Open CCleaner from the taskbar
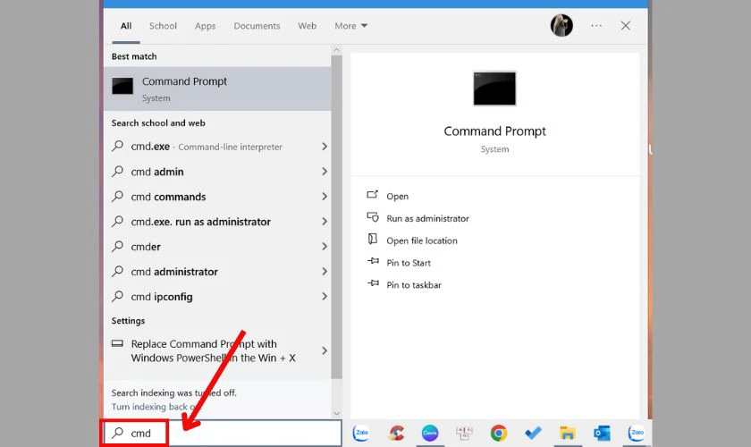The height and width of the screenshot is (447, 751). pyautogui.click(x=396, y=433)
